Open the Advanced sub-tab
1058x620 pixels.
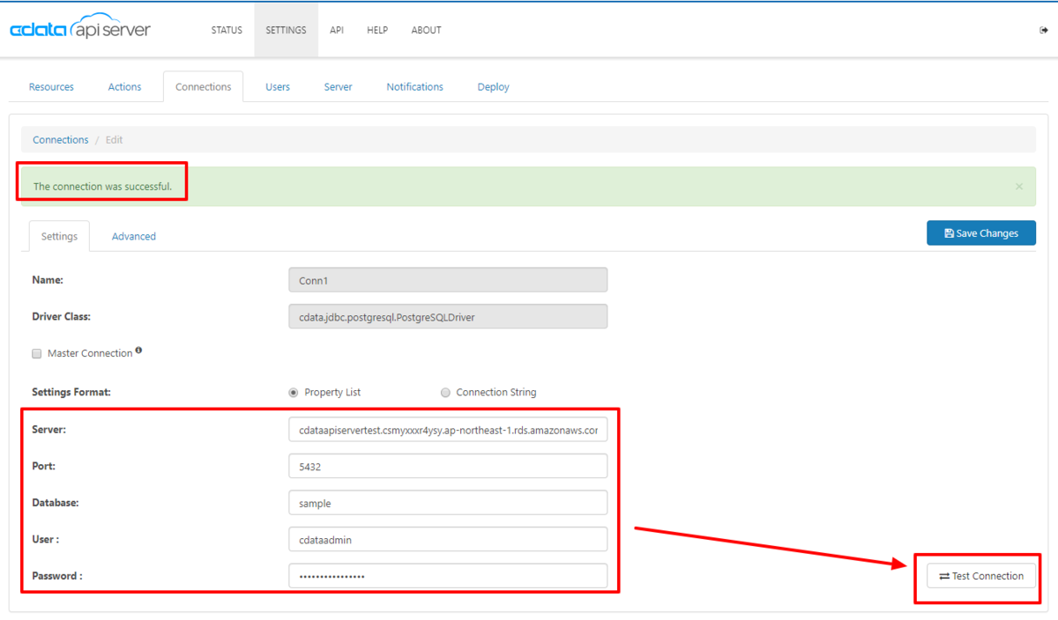(134, 236)
